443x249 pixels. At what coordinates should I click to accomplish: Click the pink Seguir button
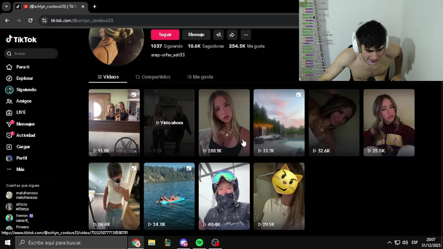165,35
